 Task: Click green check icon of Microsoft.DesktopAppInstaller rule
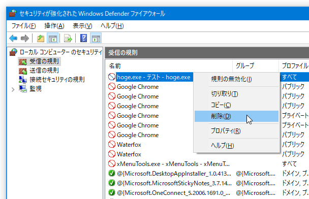click(111, 173)
